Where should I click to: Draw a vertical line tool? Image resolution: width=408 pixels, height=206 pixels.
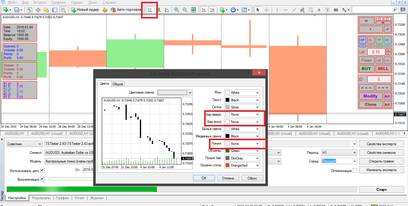click(277, 10)
